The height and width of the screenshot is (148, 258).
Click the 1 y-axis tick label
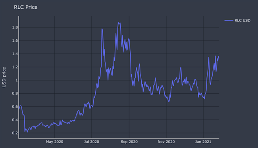(17, 80)
